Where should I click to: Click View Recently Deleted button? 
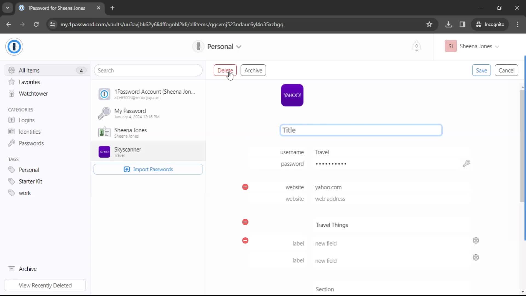point(45,285)
